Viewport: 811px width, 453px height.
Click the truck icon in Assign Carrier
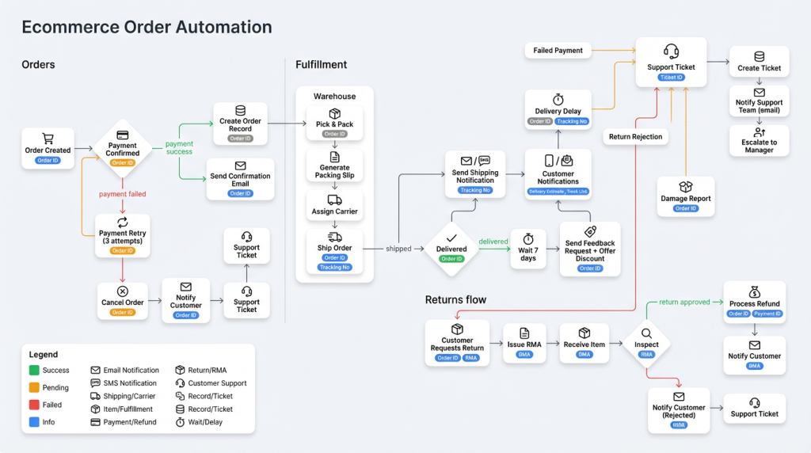coord(334,200)
